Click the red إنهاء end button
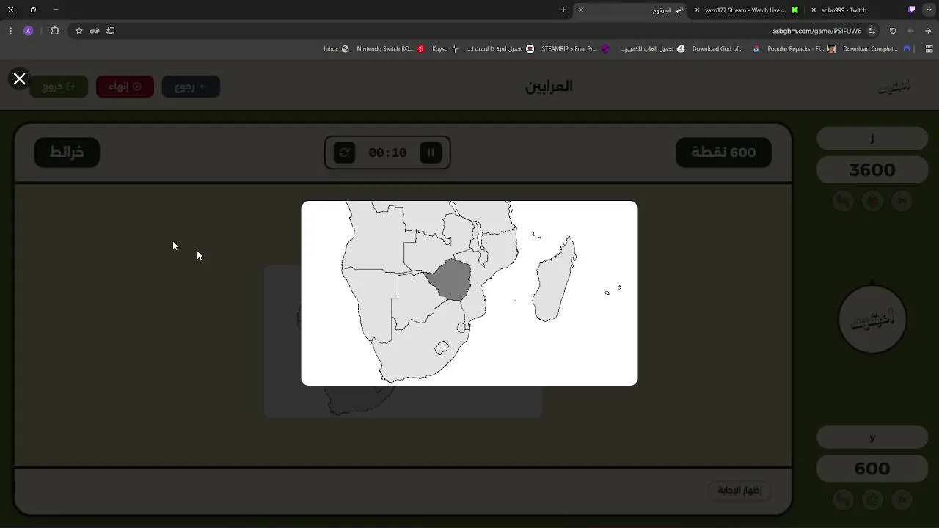 125,87
